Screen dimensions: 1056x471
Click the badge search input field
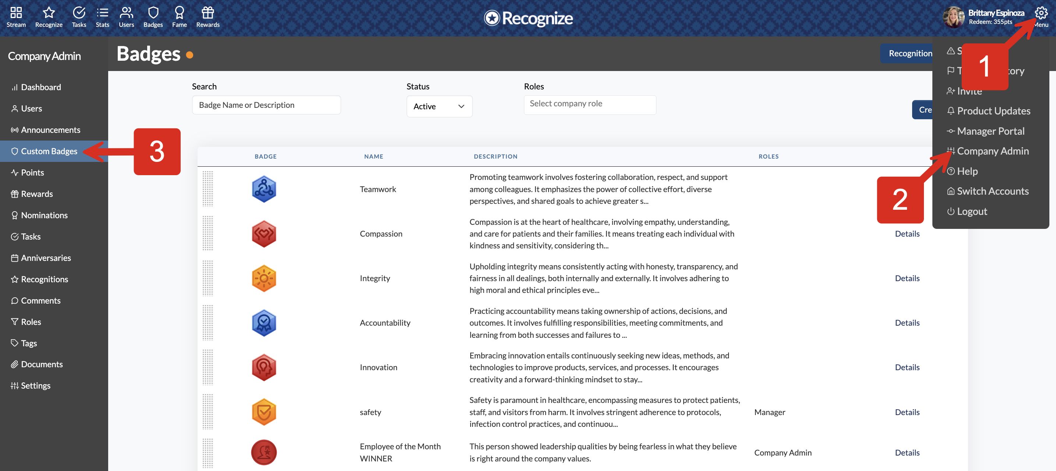coord(266,105)
